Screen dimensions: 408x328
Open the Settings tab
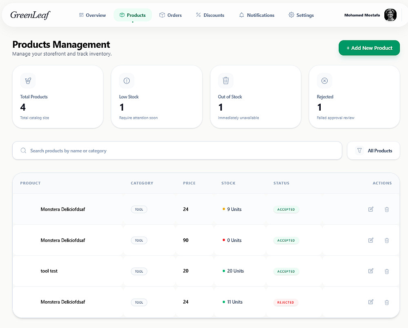[x=301, y=15]
